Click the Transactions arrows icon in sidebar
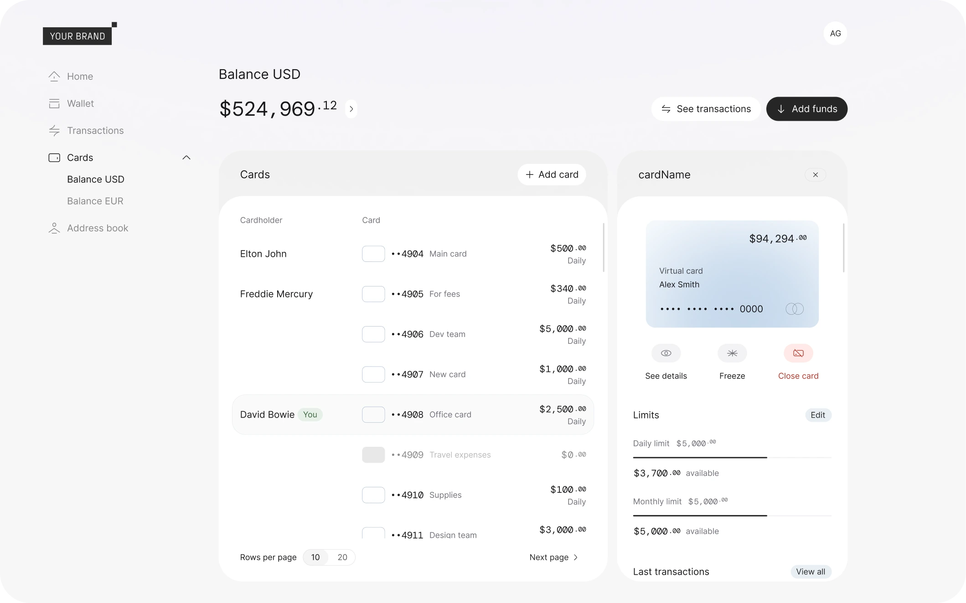The width and height of the screenshot is (966, 603). (54, 131)
